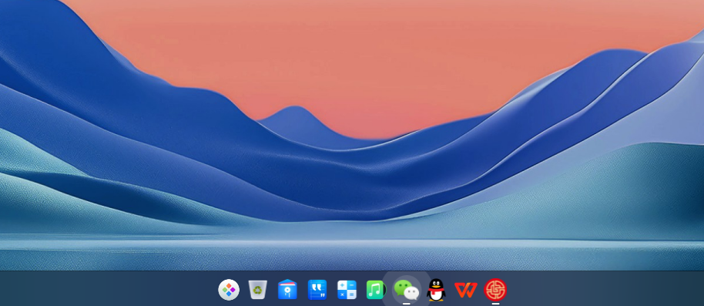Launch WPS Office from the dock

click(465, 291)
